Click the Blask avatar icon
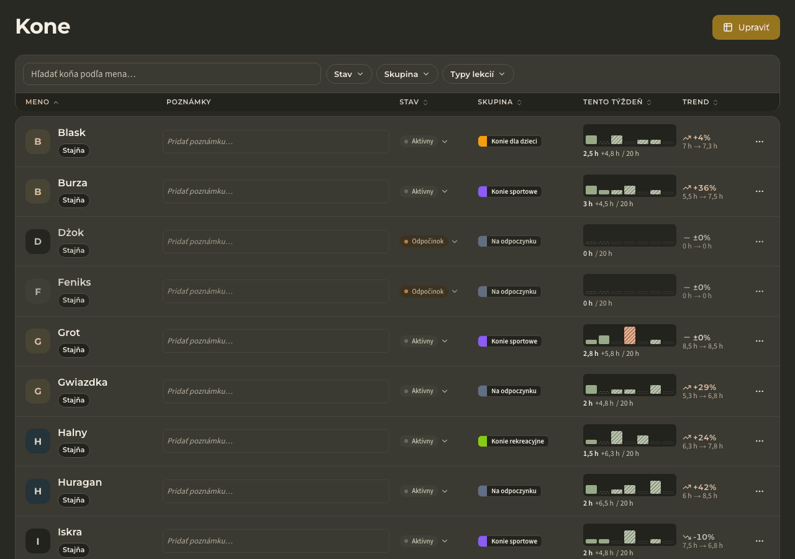 38,142
